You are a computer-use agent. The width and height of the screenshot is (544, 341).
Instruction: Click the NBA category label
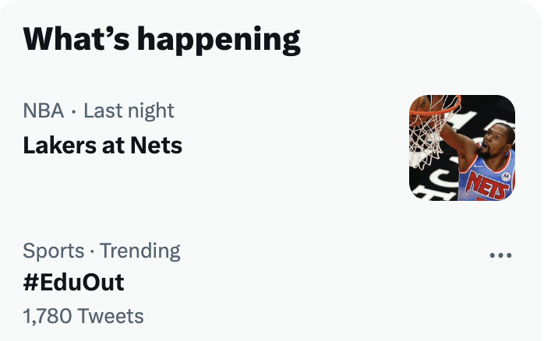tap(44, 111)
